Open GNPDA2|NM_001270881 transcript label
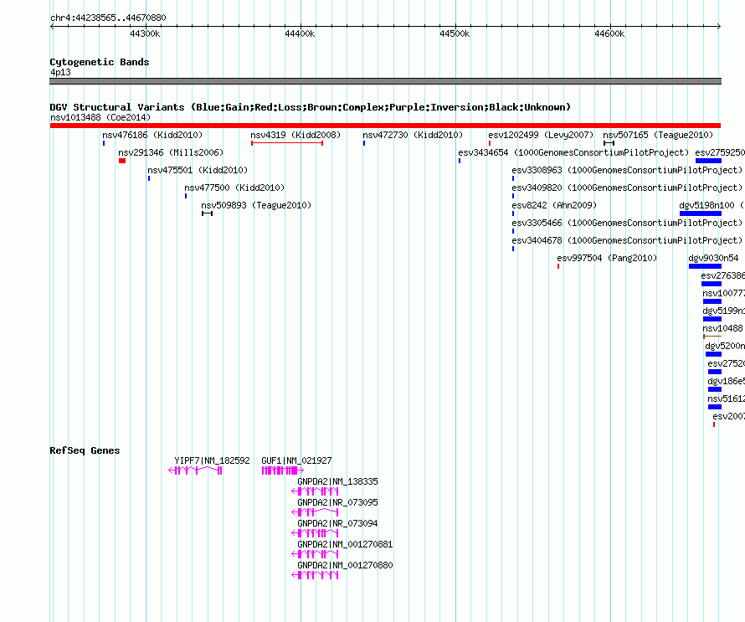 pyautogui.click(x=345, y=544)
